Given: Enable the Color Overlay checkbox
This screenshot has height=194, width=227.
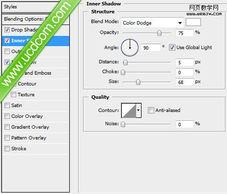Looking at the screenshot, I should tap(7, 116).
